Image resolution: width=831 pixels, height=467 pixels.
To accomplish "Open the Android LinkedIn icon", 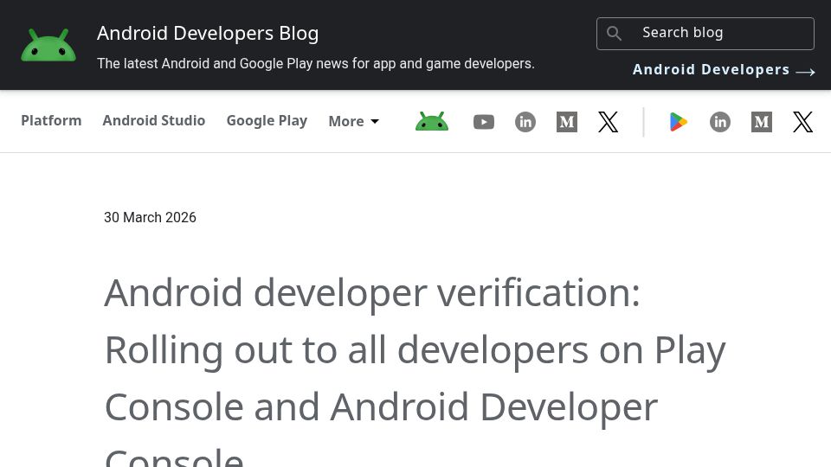I will point(525,122).
